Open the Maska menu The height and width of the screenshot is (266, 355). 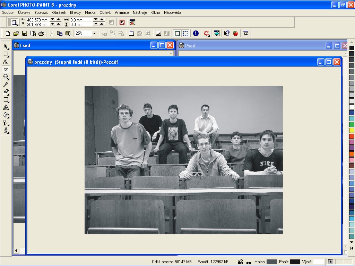90,12
